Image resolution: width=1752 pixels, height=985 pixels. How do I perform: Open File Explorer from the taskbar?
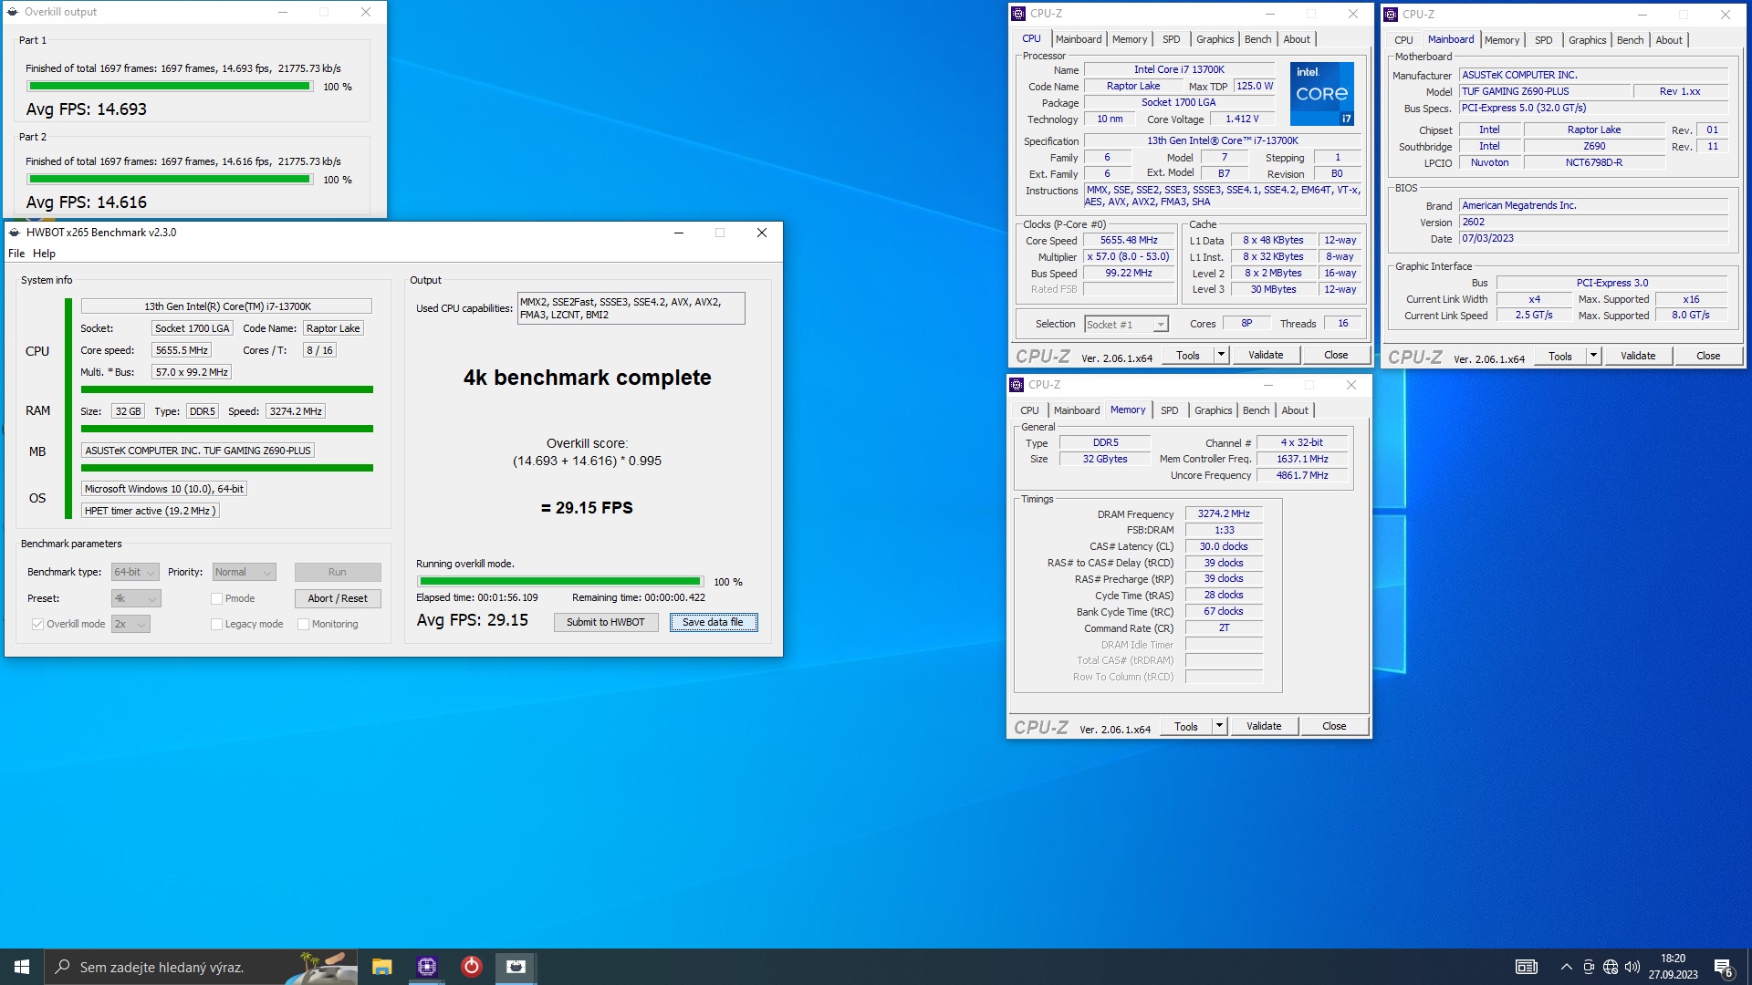pos(381,967)
